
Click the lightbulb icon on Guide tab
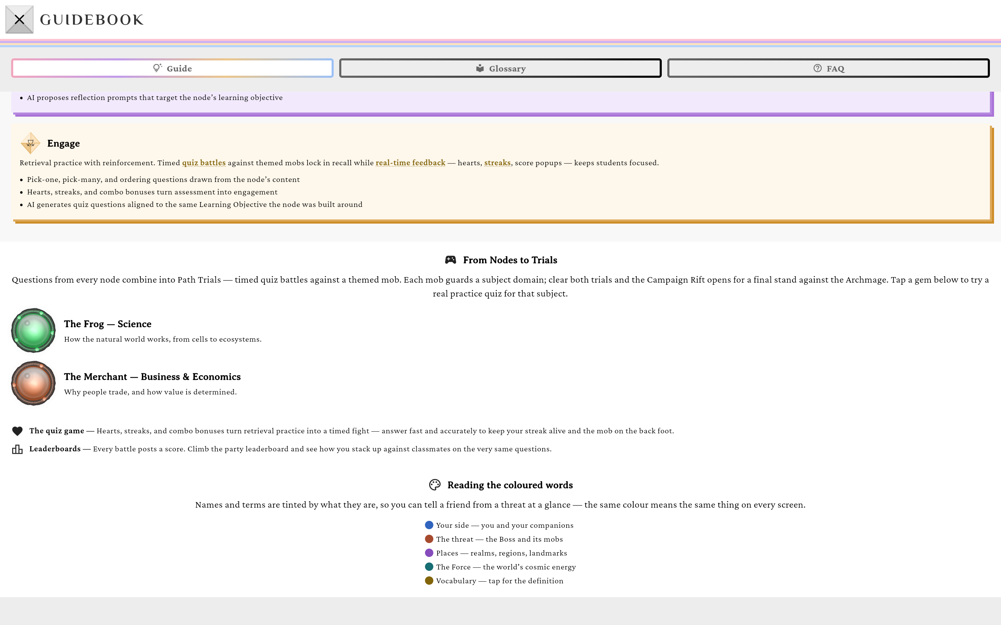(157, 68)
